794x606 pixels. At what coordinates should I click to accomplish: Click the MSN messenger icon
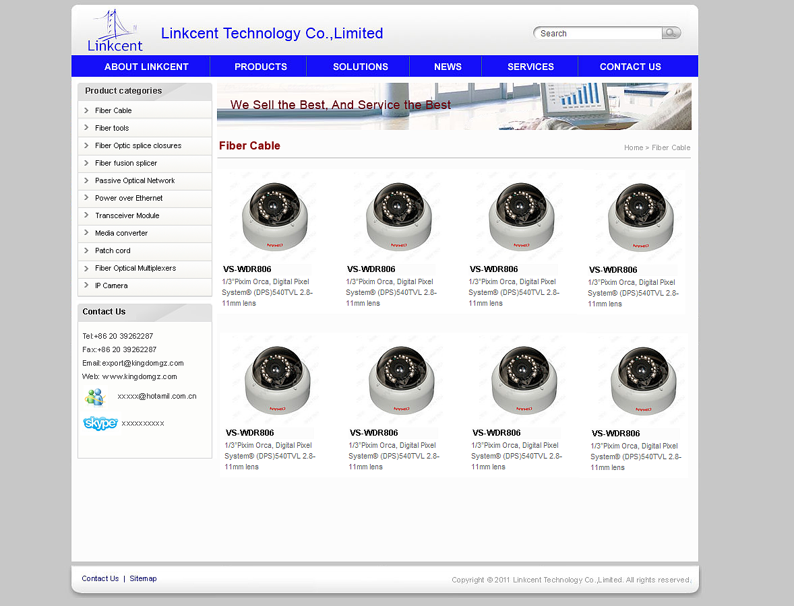coord(95,397)
